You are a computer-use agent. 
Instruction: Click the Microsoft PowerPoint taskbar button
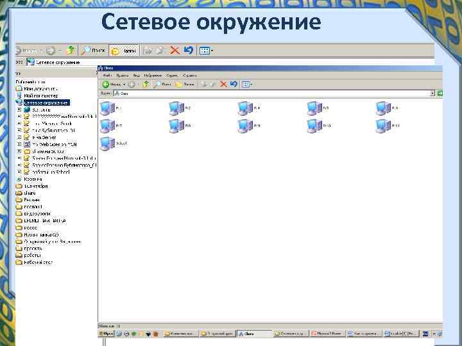coord(328,334)
